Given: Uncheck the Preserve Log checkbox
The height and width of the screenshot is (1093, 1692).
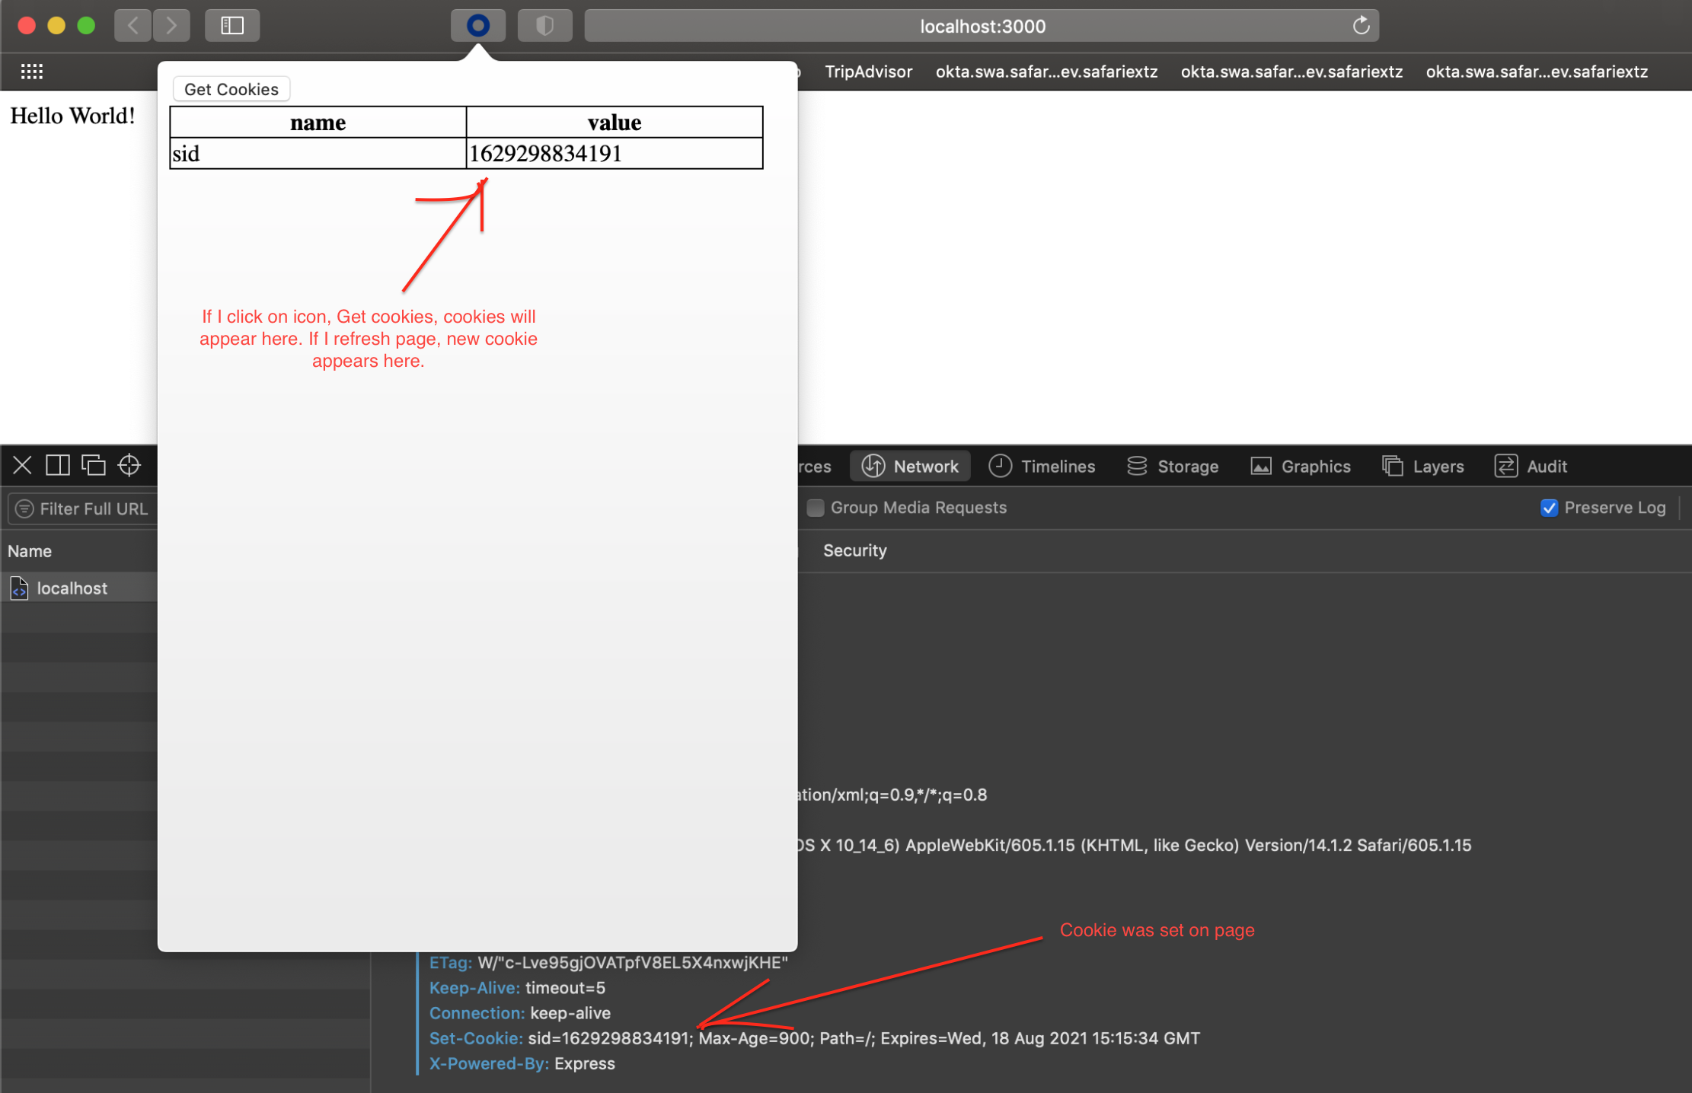Looking at the screenshot, I should point(1549,508).
